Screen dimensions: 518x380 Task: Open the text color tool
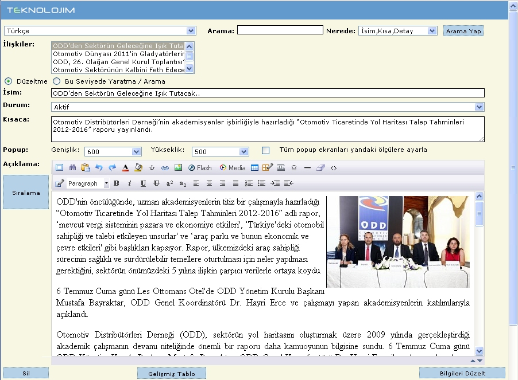[x=125, y=168]
